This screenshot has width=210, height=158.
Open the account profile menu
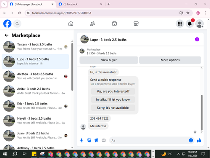[x=199, y=24]
